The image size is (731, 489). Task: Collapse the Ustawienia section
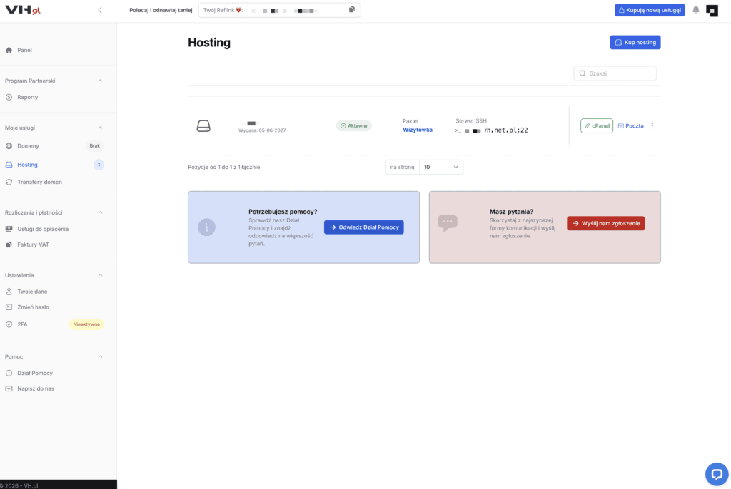click(x=100, y=275)
